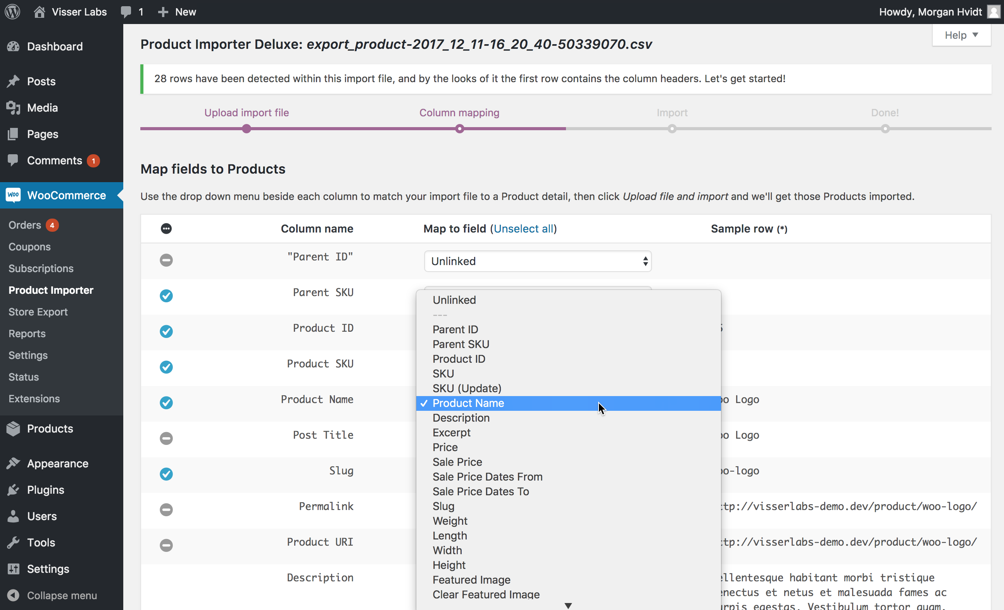1004x610 pixels.
Task: Click the Plugins plug icon
Action: pos(13,490)
